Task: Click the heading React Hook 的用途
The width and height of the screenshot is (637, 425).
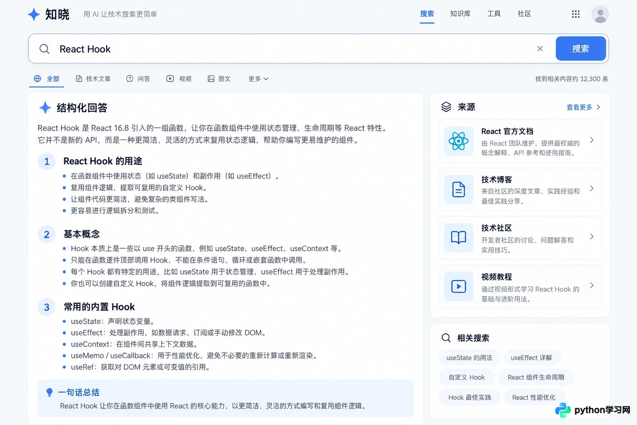Action: click(103, 161)
